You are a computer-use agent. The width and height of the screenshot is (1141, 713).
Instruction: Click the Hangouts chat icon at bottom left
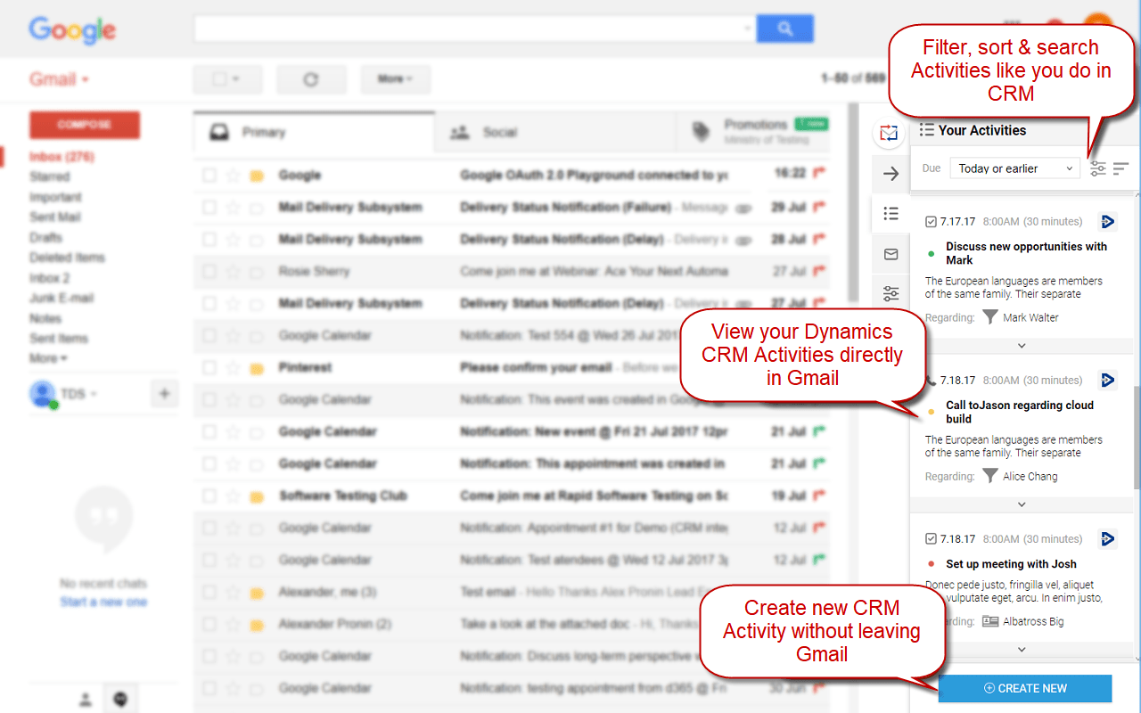pyautogui.click(x=120, y=700)
